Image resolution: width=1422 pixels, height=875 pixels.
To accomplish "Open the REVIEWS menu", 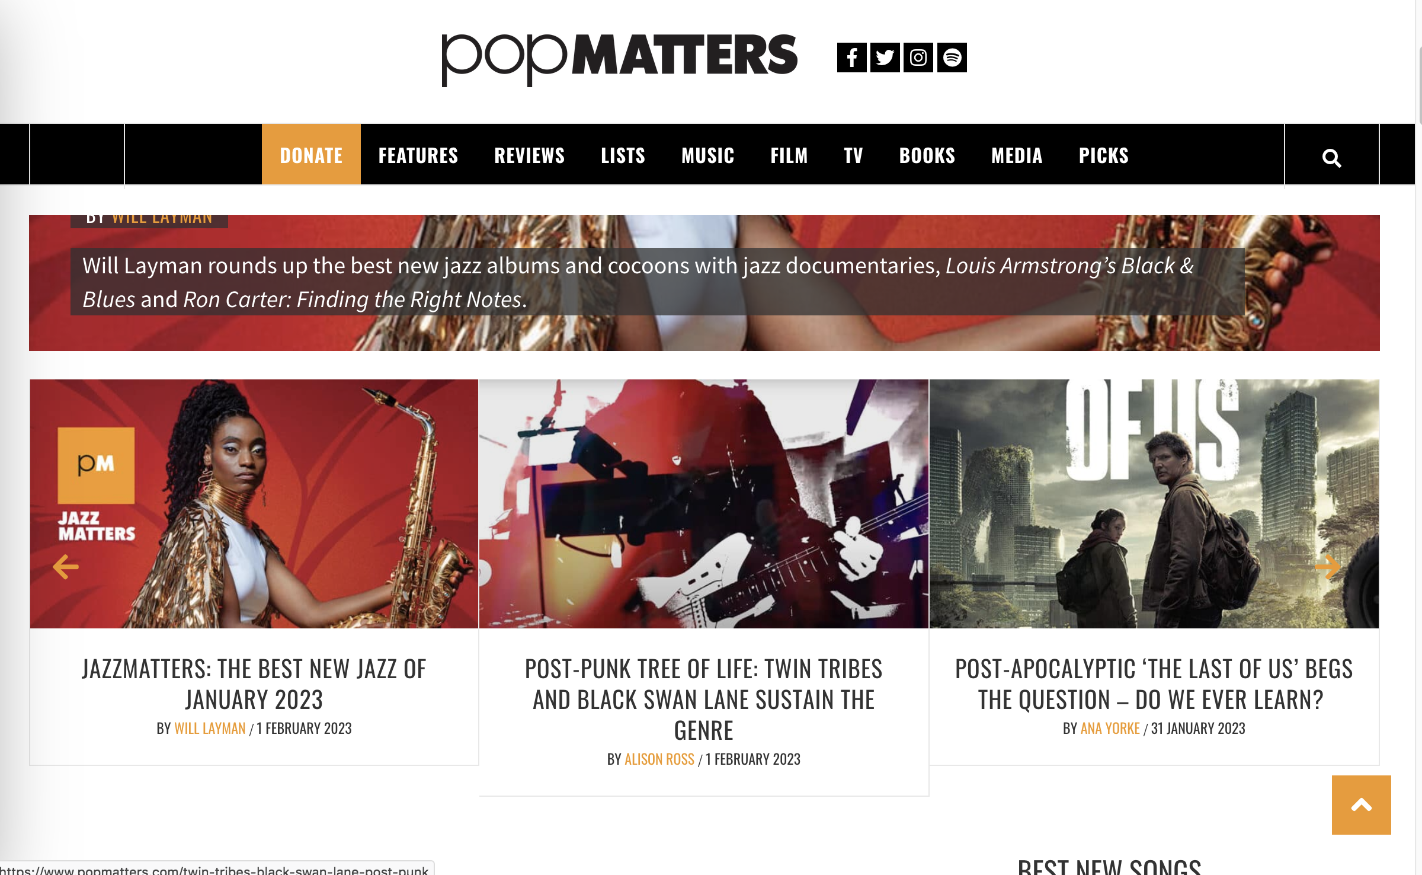I will (x=530, y=155).
